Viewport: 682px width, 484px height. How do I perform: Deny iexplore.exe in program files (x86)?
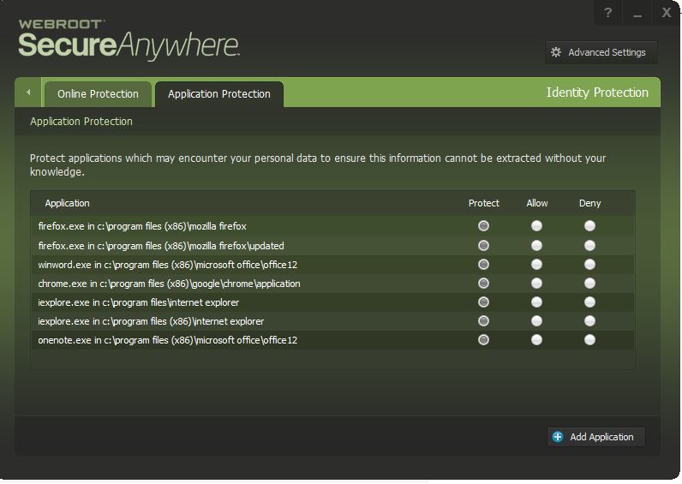[589, 321]
